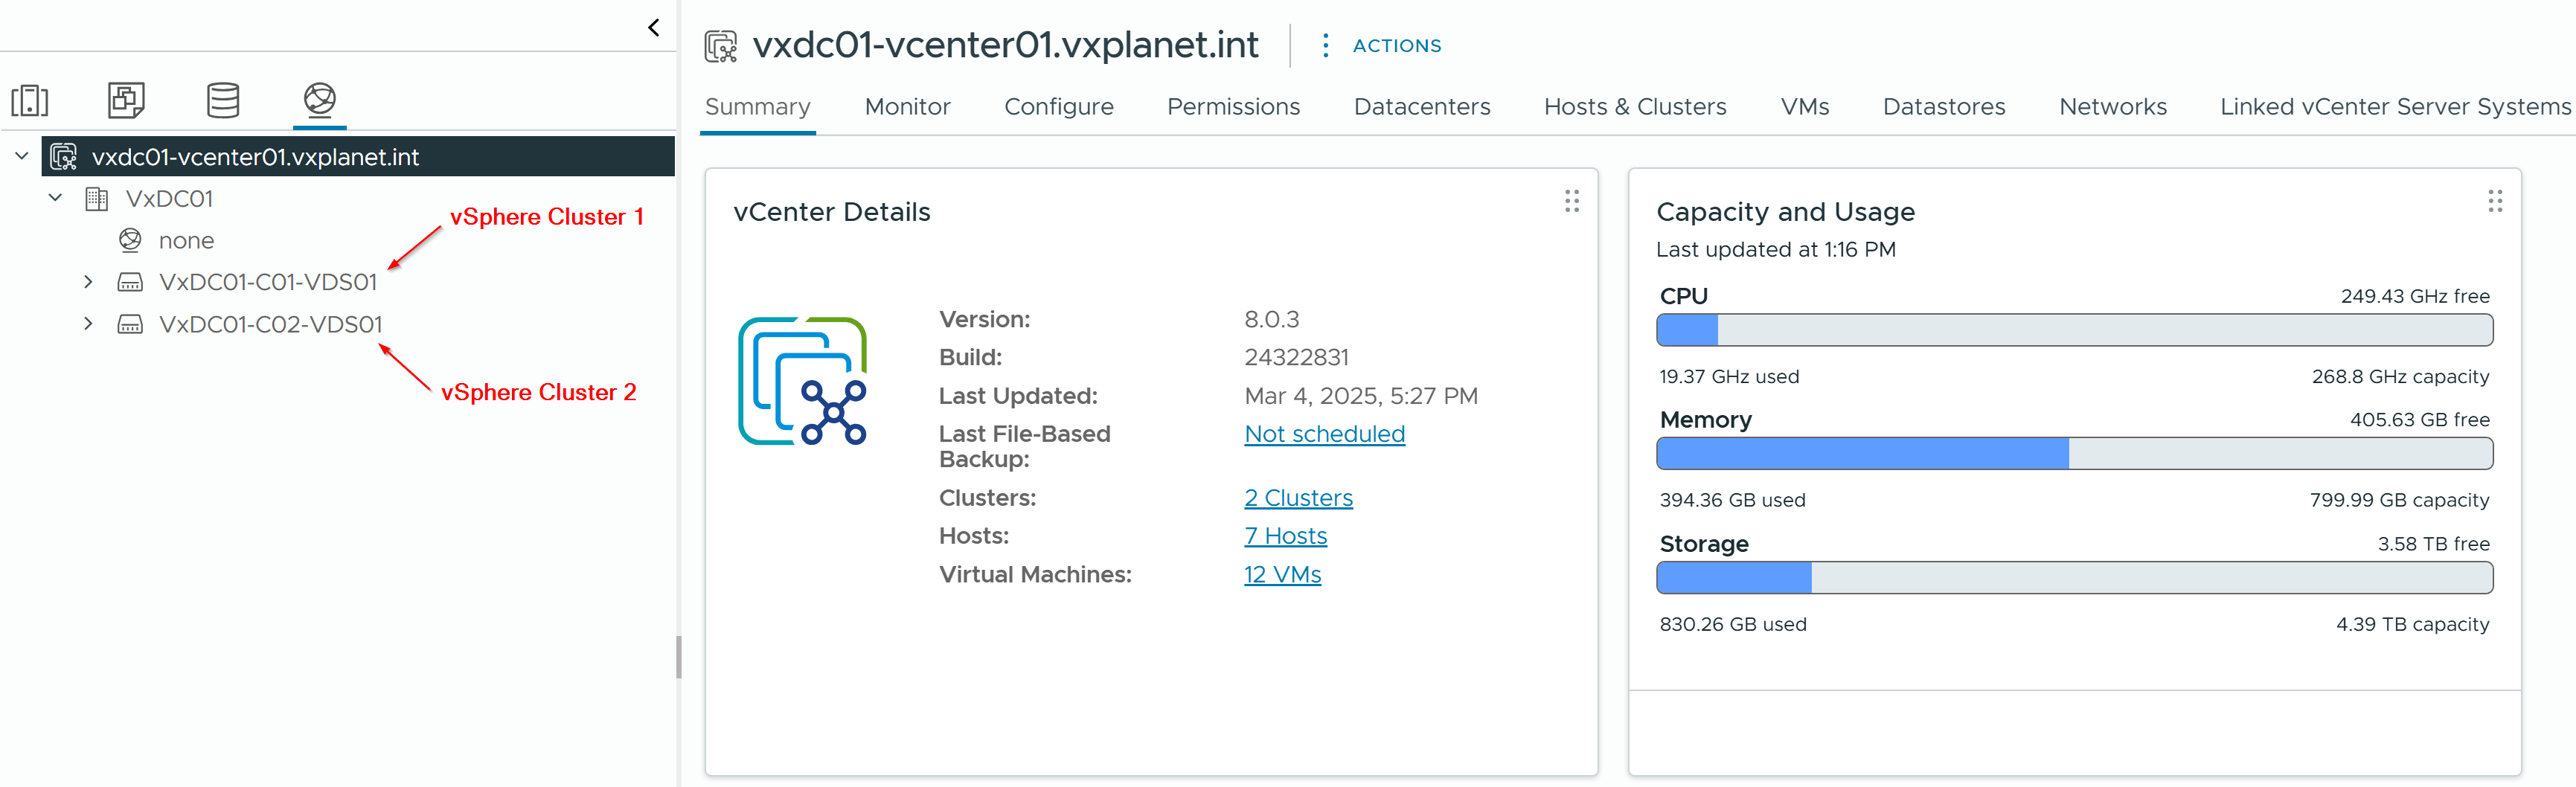Click the ACTIONS three-dot menu icon
The image size is (2576, 787).
[1325, 45]
